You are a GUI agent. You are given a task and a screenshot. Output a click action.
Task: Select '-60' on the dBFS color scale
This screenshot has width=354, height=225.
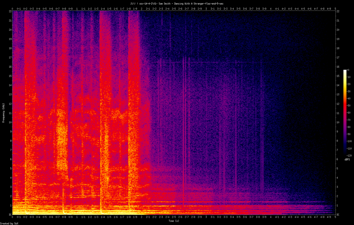[x=349, y=112]
